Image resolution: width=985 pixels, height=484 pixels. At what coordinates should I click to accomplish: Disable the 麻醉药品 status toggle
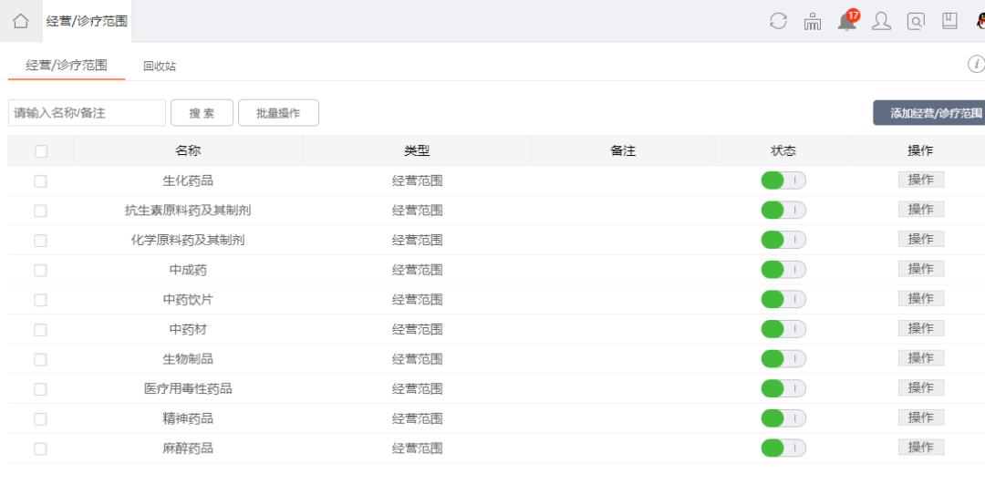pos(783,448)
